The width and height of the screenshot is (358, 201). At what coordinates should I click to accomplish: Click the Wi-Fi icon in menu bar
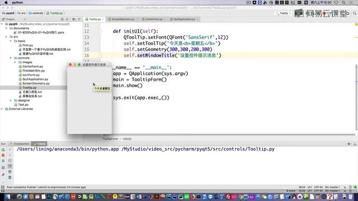(x=336, y=2)
